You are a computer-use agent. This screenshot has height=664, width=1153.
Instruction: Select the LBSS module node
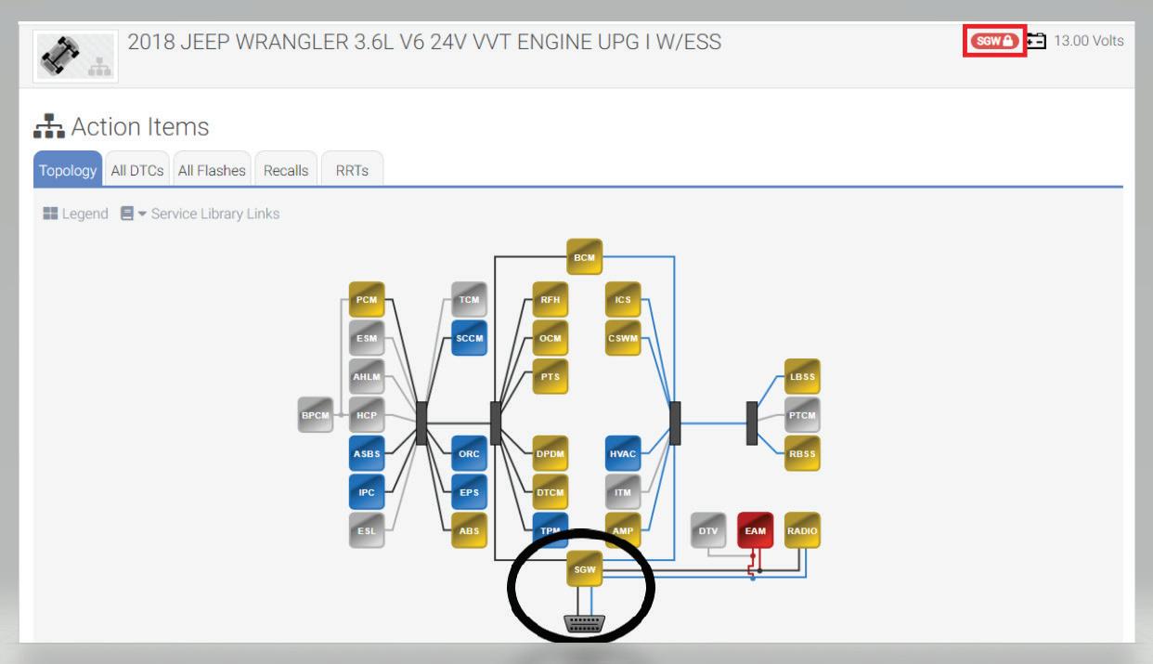[x=803, y=377]
